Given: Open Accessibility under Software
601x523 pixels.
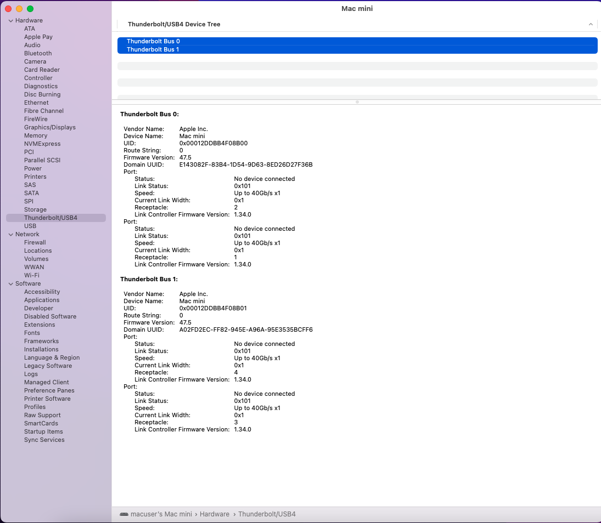Looking at the screenshot, I should tap(42, 292).
